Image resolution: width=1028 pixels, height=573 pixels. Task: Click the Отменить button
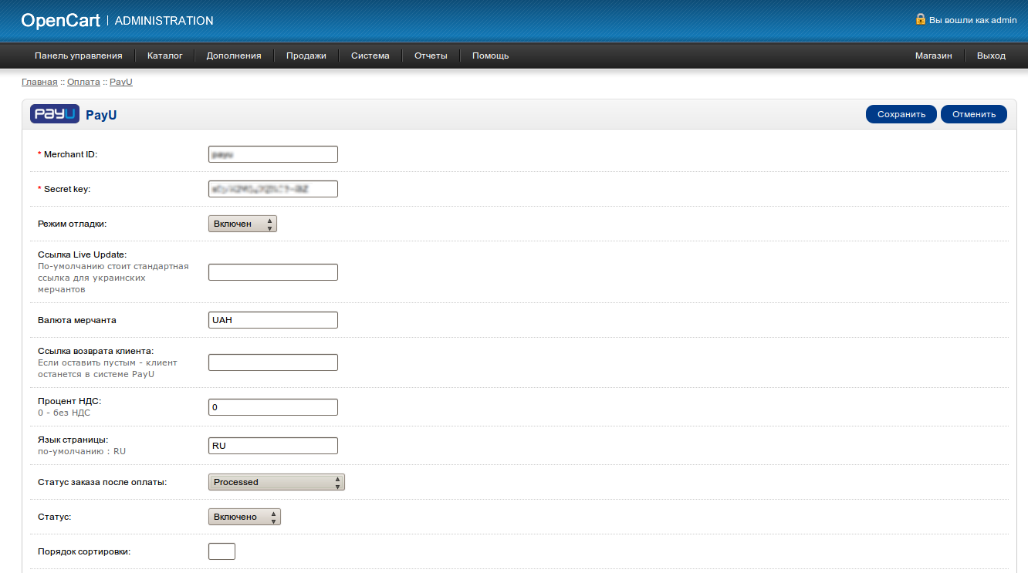(x=974, y=114)
